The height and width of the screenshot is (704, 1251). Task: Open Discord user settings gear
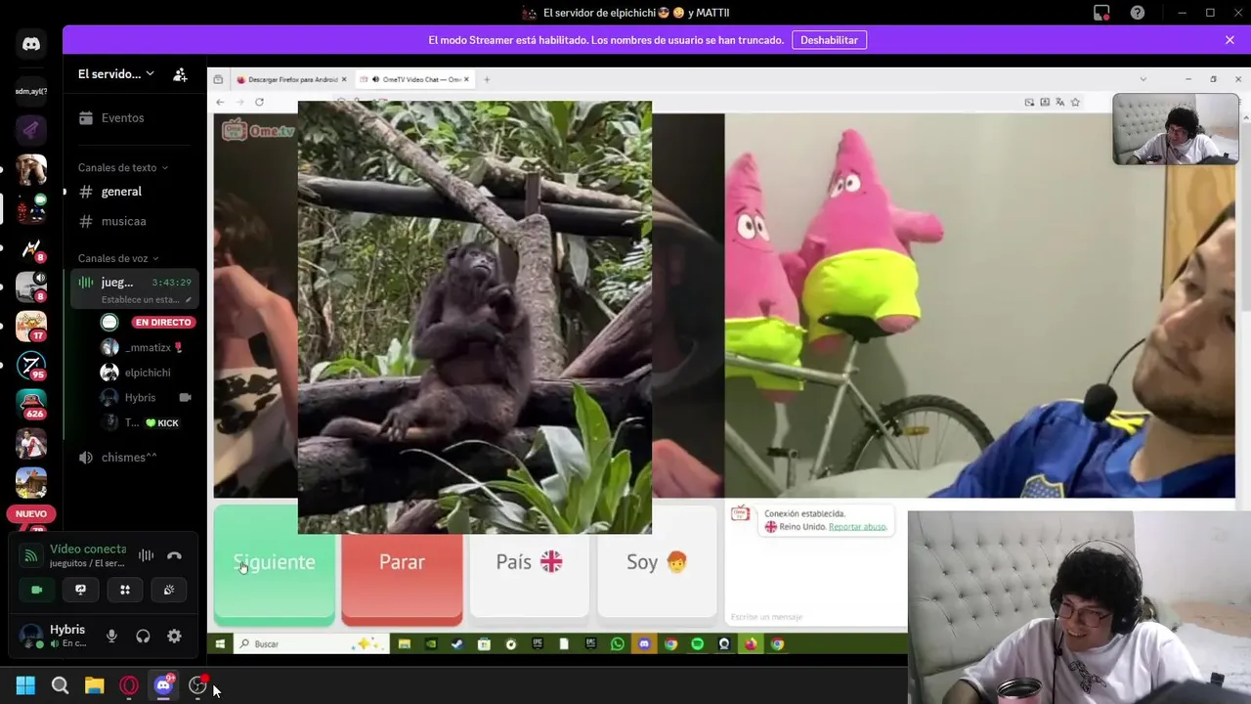point(174,637)
